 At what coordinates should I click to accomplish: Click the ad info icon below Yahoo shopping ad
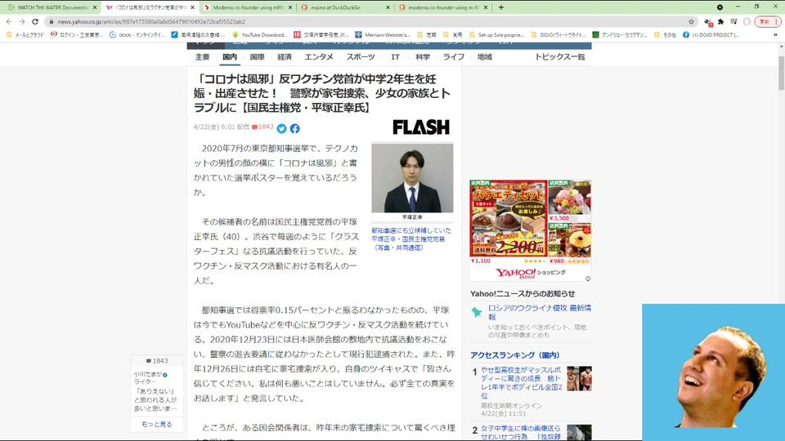click(588, 278)
